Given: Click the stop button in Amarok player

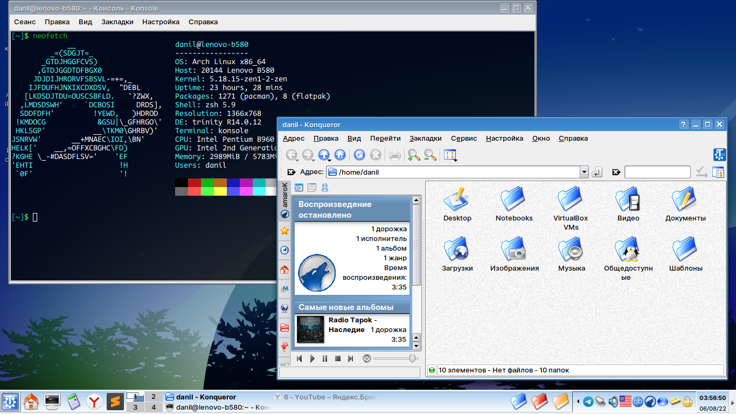Looking at the screenshot, I should click(x=338, y=358).
